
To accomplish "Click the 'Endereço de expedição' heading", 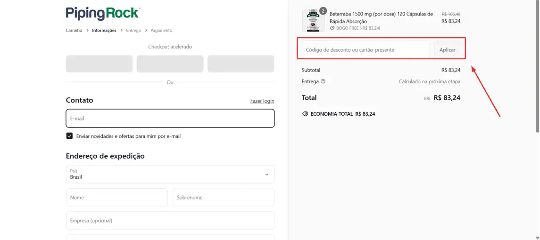I will coord(105,156).
